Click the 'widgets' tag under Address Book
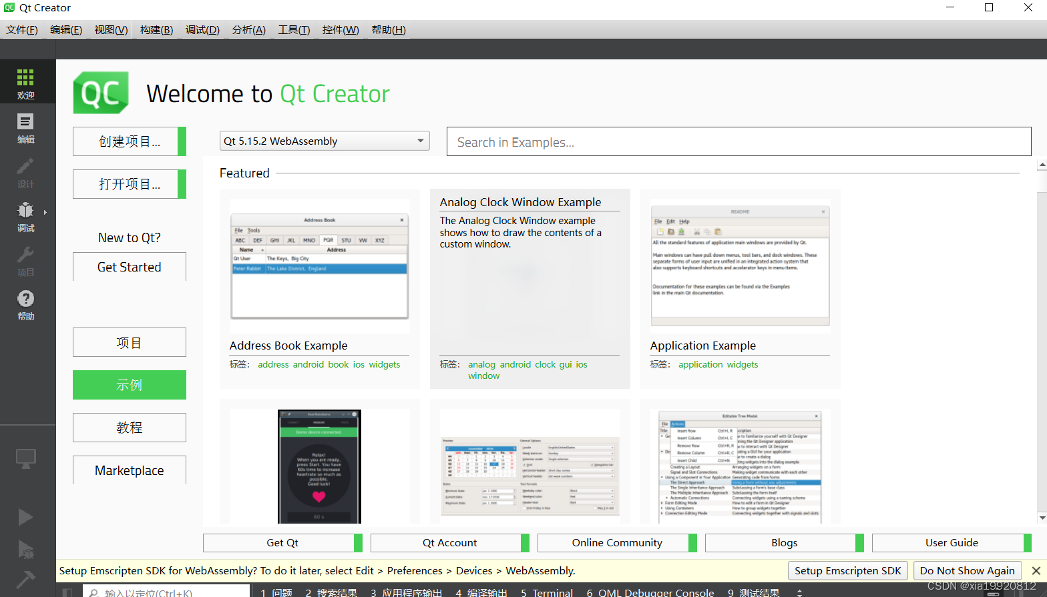1047x597 pixels. click(x=385, y=364)
